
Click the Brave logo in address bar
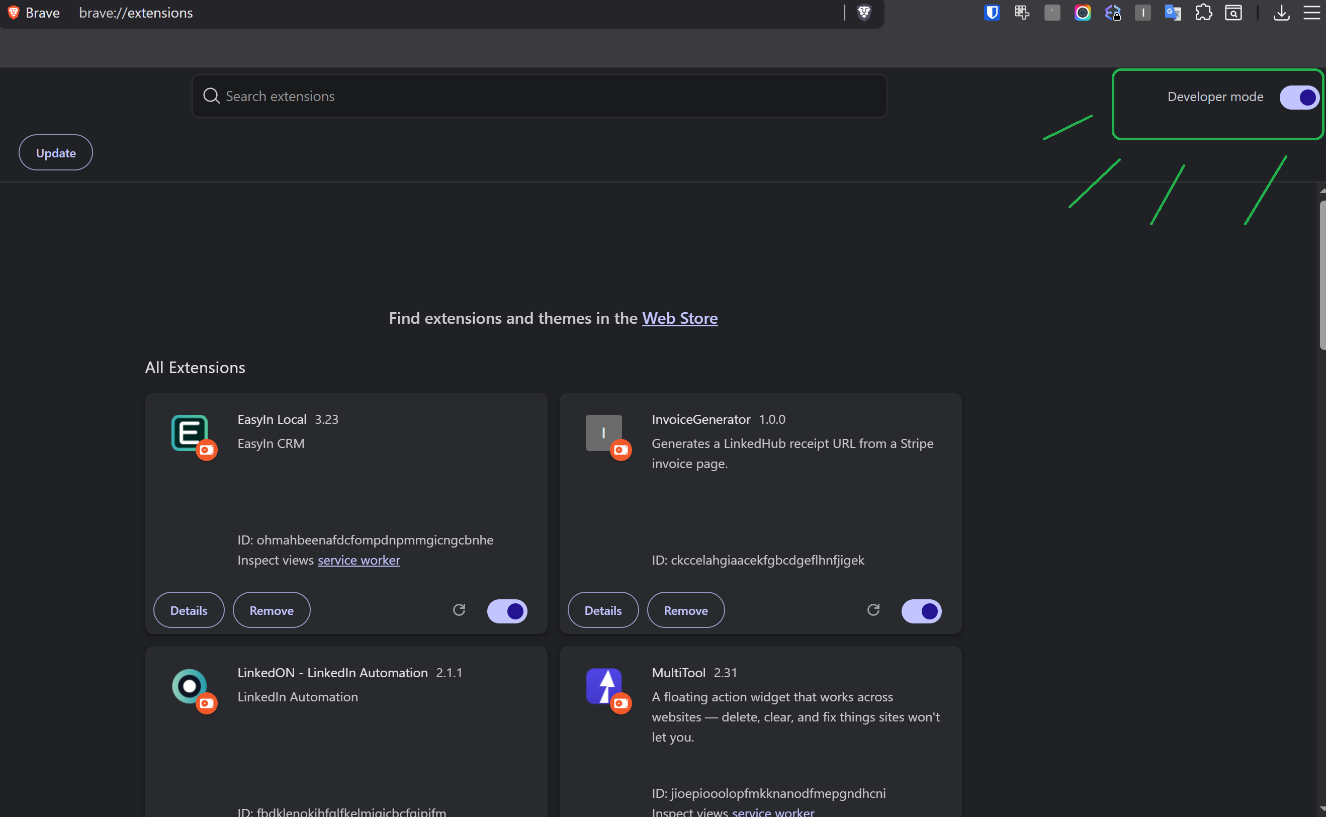point(14,13)
